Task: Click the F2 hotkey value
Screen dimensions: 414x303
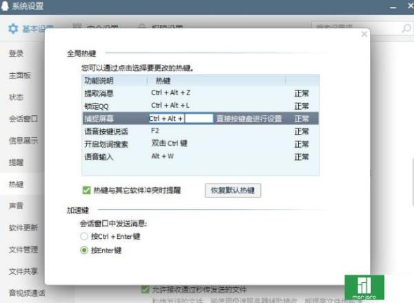Action: pyautogui.click(x=155, y=130)
